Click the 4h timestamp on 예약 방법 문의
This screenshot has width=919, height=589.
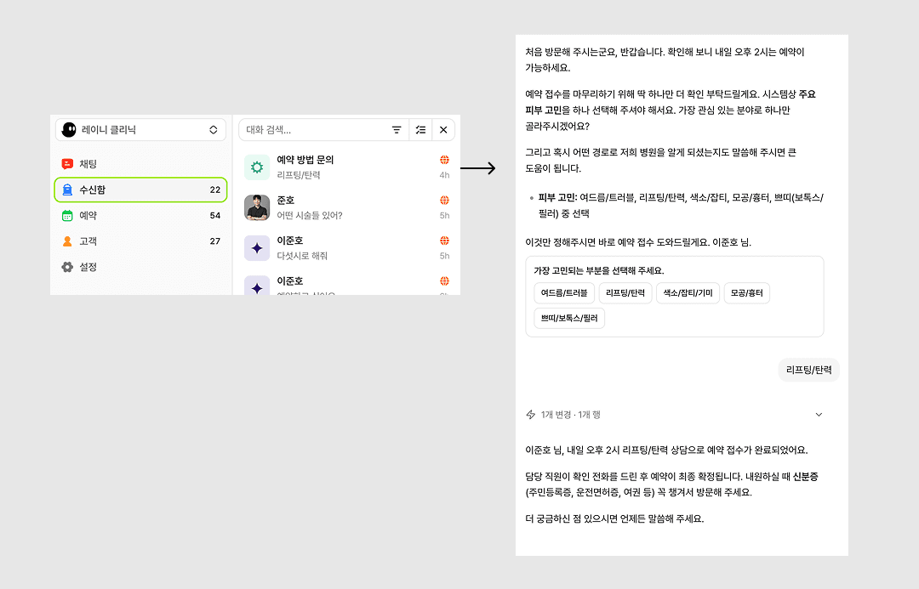pyautogui.click(x=445, y=175)
